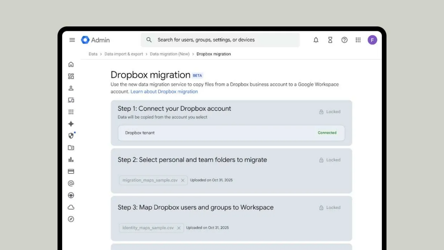Go to Data import & export breadcrumb
Screen dimensions: 444x250
coord(123,54)
